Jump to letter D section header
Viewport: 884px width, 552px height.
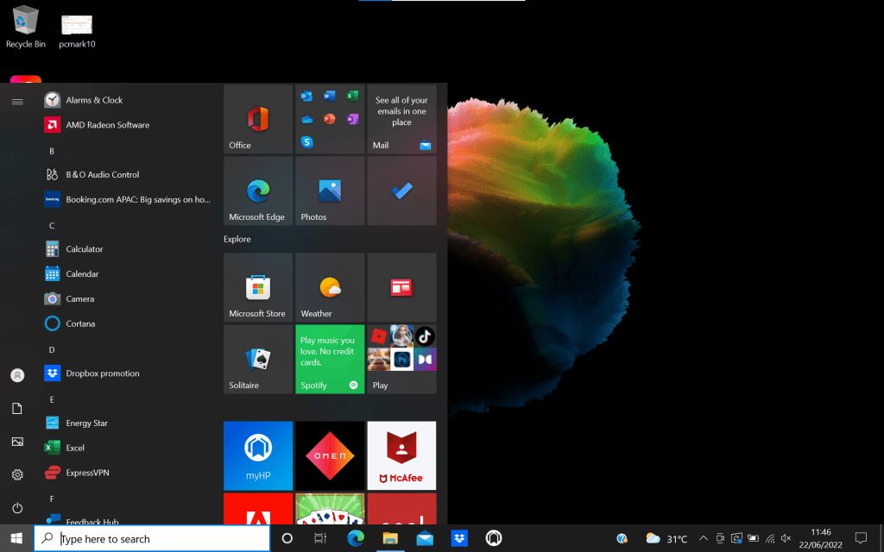(x=52, y=350)
